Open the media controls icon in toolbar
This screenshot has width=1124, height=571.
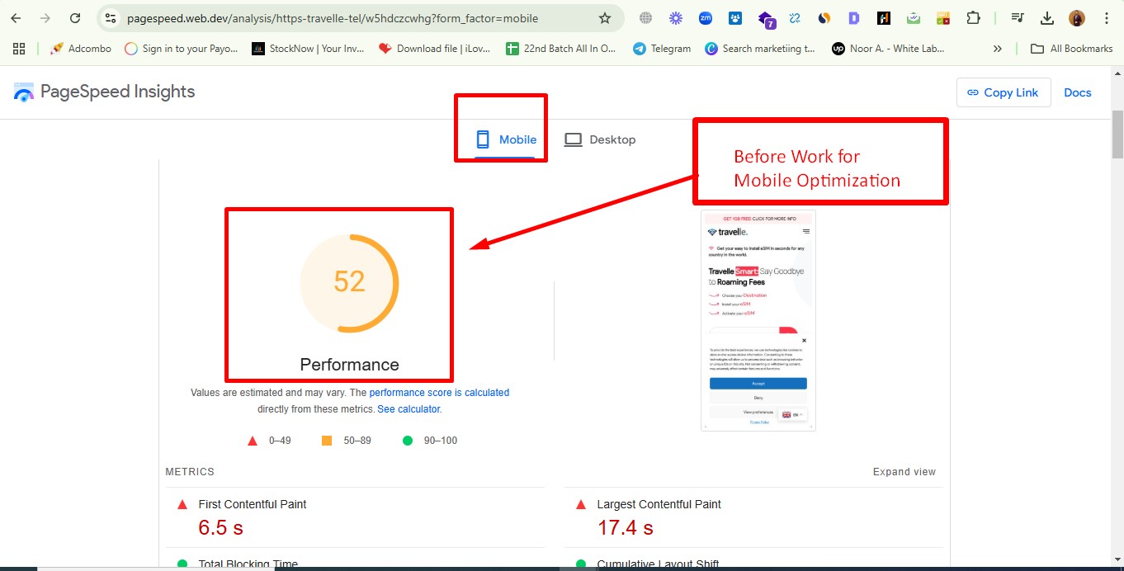coord(1018,18)
